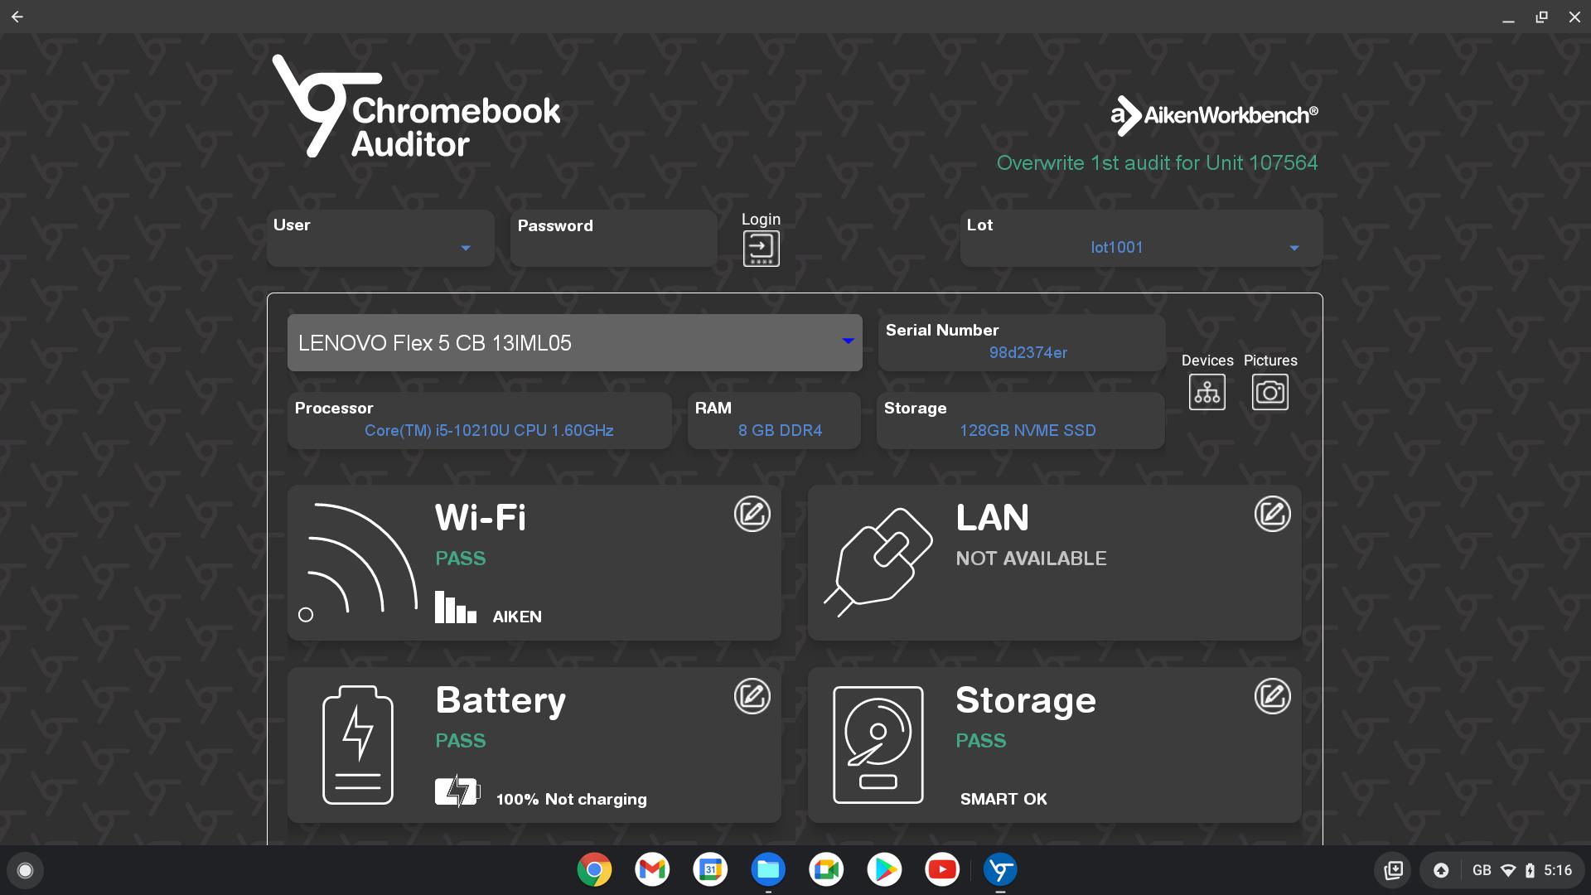
Task: Click the Login button icon
Action: coord(761,248)
